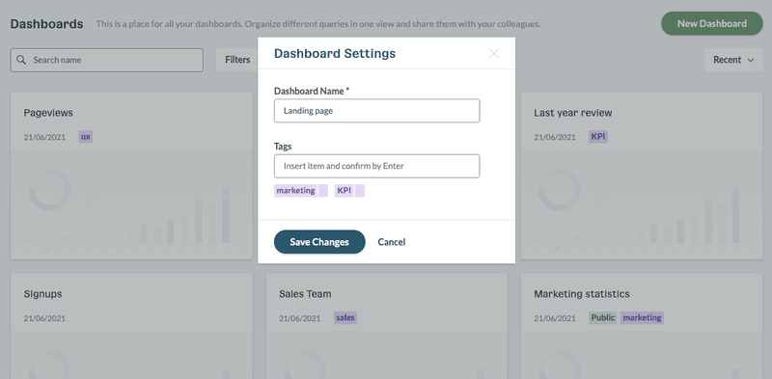This screenshot has width=772, height=379.
Task: Click the Search name field
Action: pyautogui.click(x=107, y=60)
